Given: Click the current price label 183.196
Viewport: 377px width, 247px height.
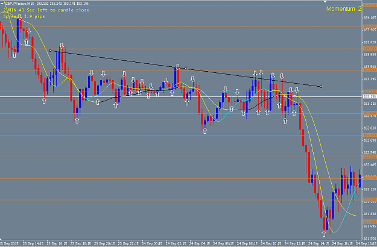Looking at the screenshot, I should point(369,96).
